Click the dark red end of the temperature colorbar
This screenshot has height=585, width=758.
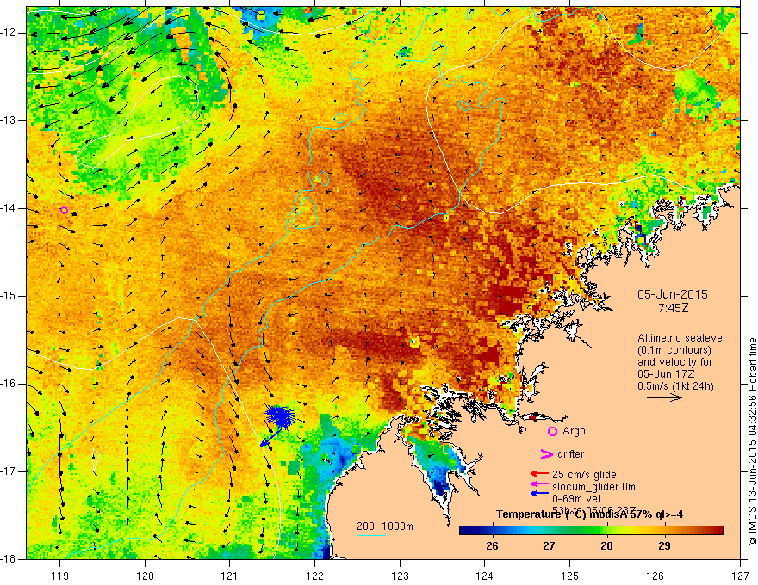click(717, 531)
